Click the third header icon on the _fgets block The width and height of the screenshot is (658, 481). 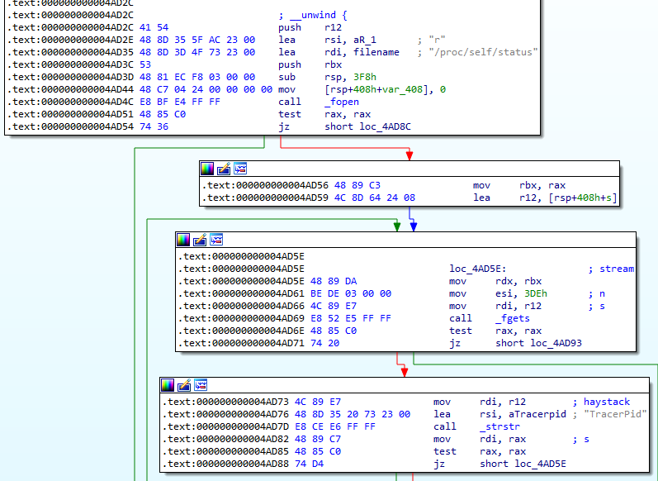pos(216,240)
